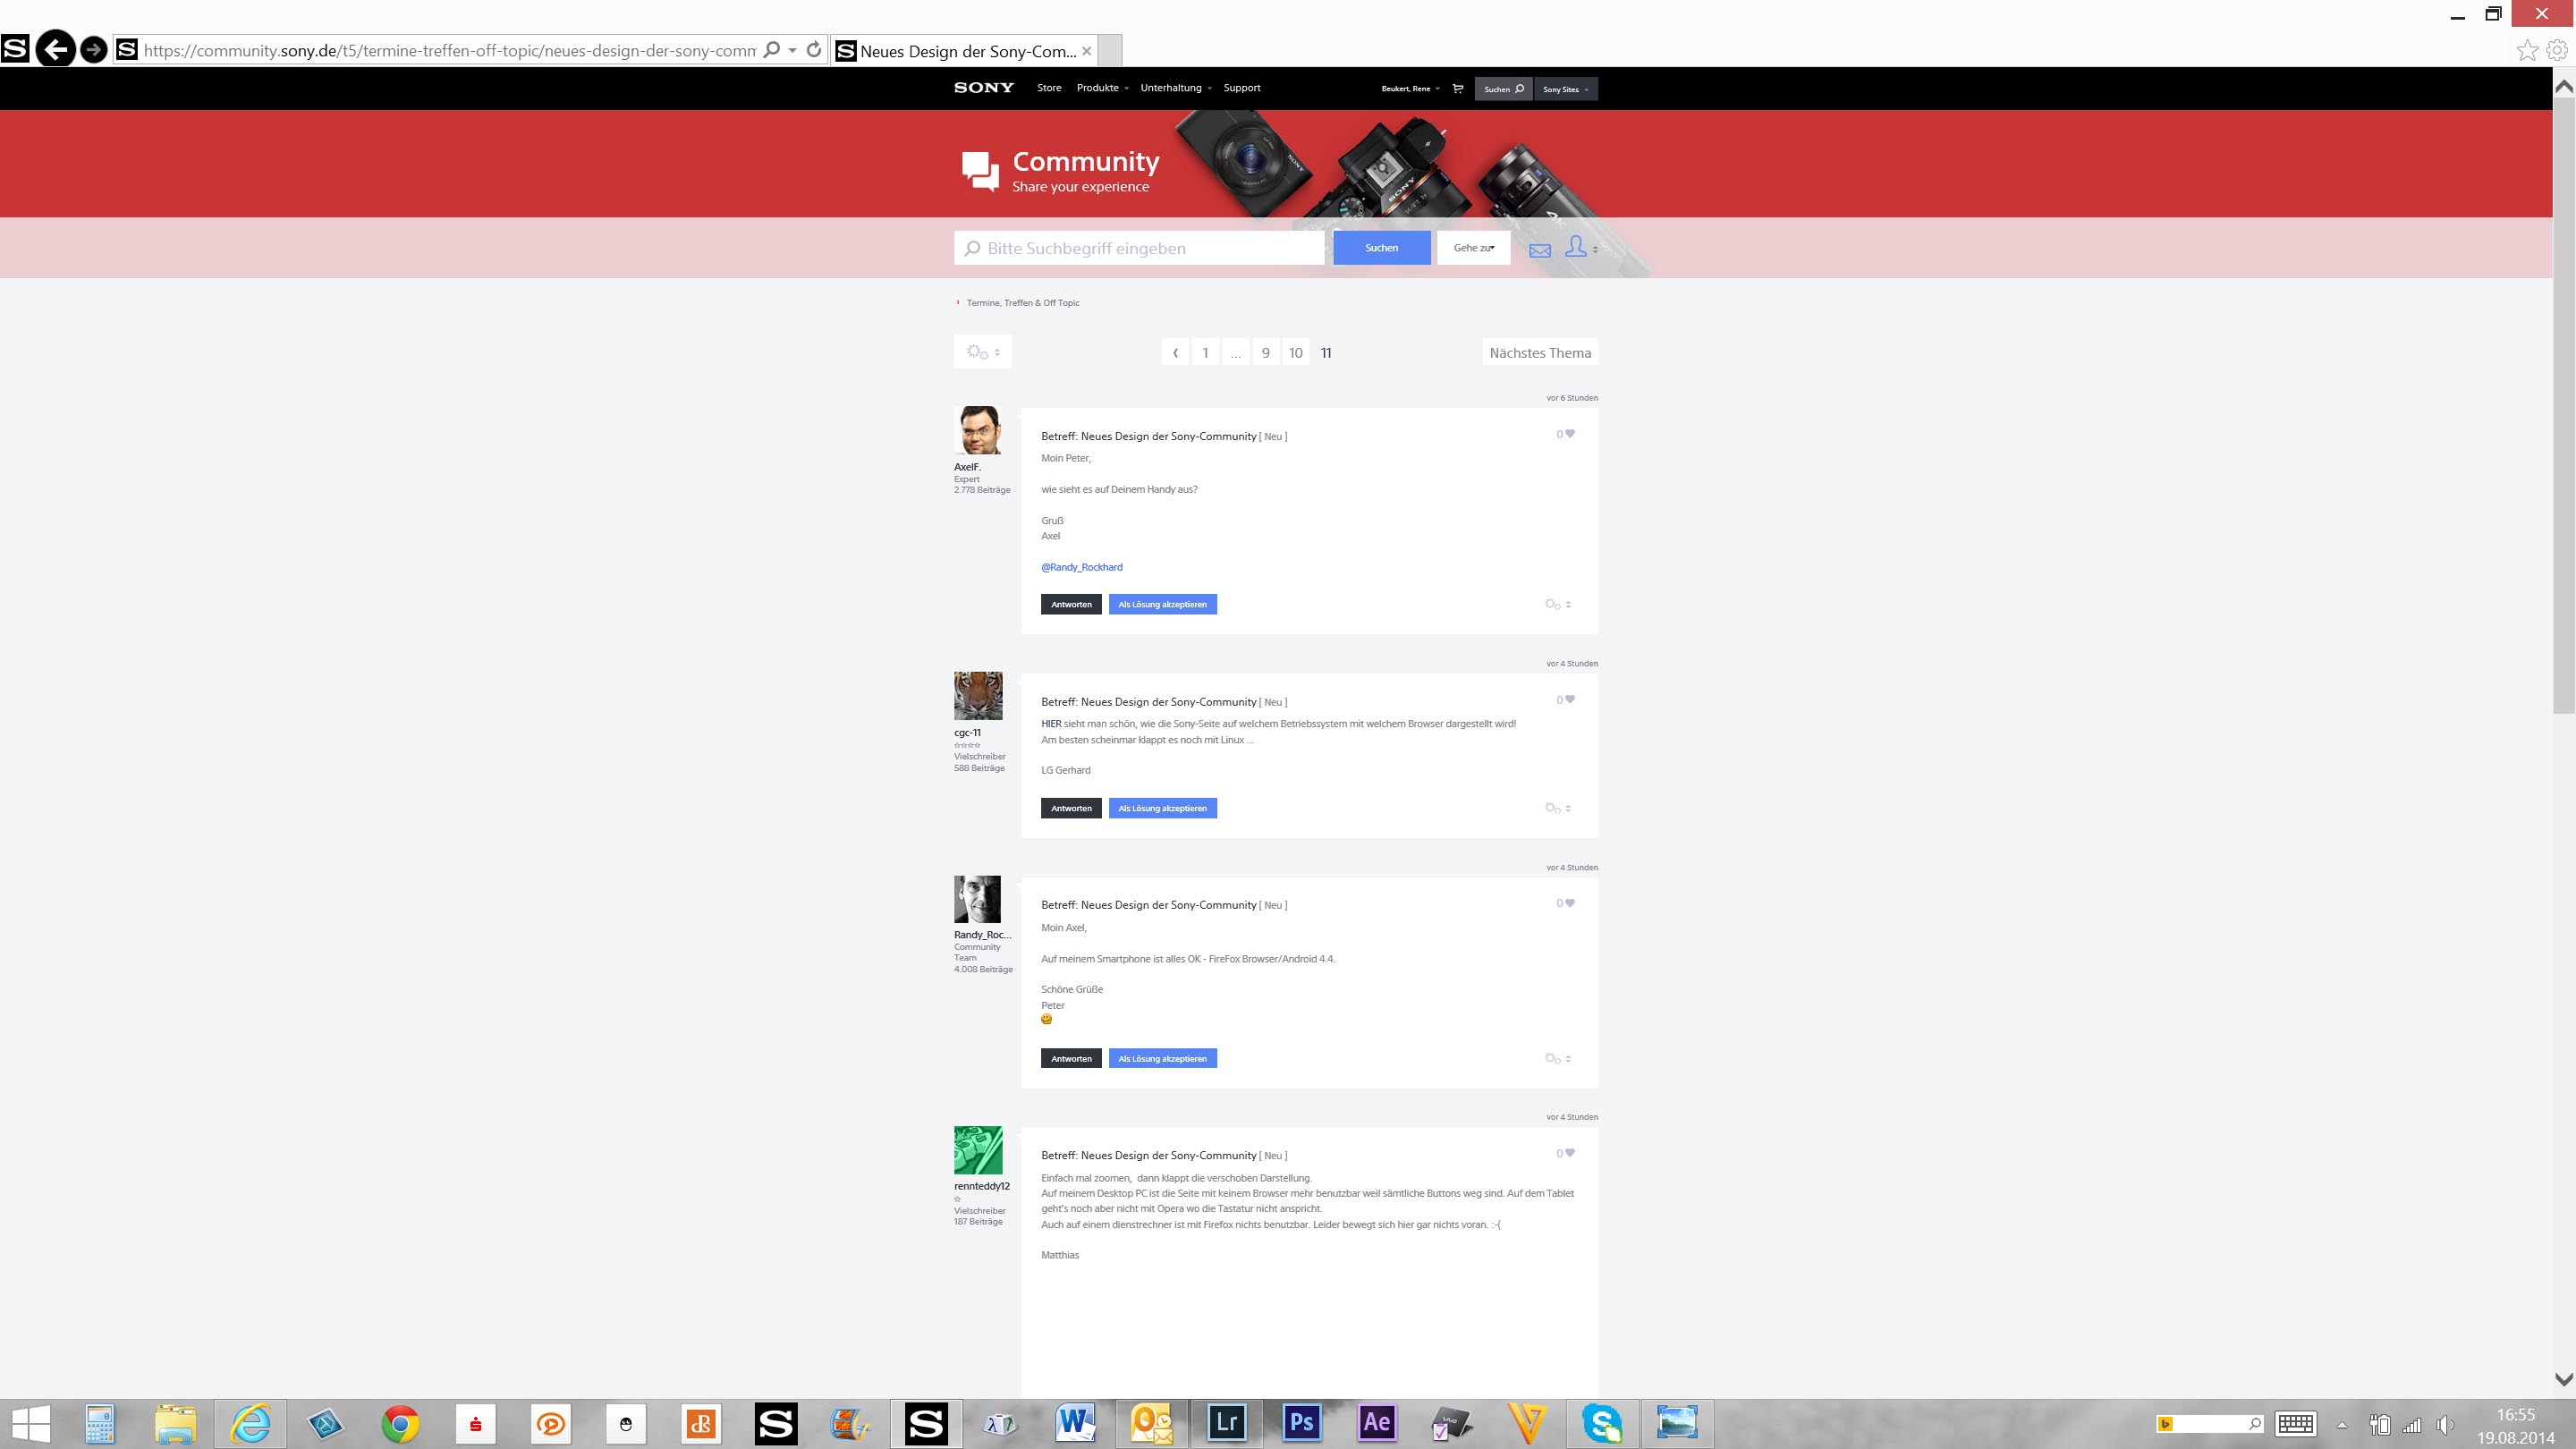The image size is (2576, 1449).
Task: Refresh the page with the reload icon
Action: pos(814,49)
